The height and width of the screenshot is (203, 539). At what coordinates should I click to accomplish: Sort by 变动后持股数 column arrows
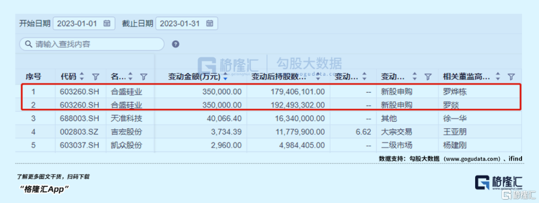coord(318,77)
